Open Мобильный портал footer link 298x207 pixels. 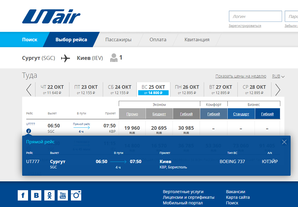[x=183, y=203]
